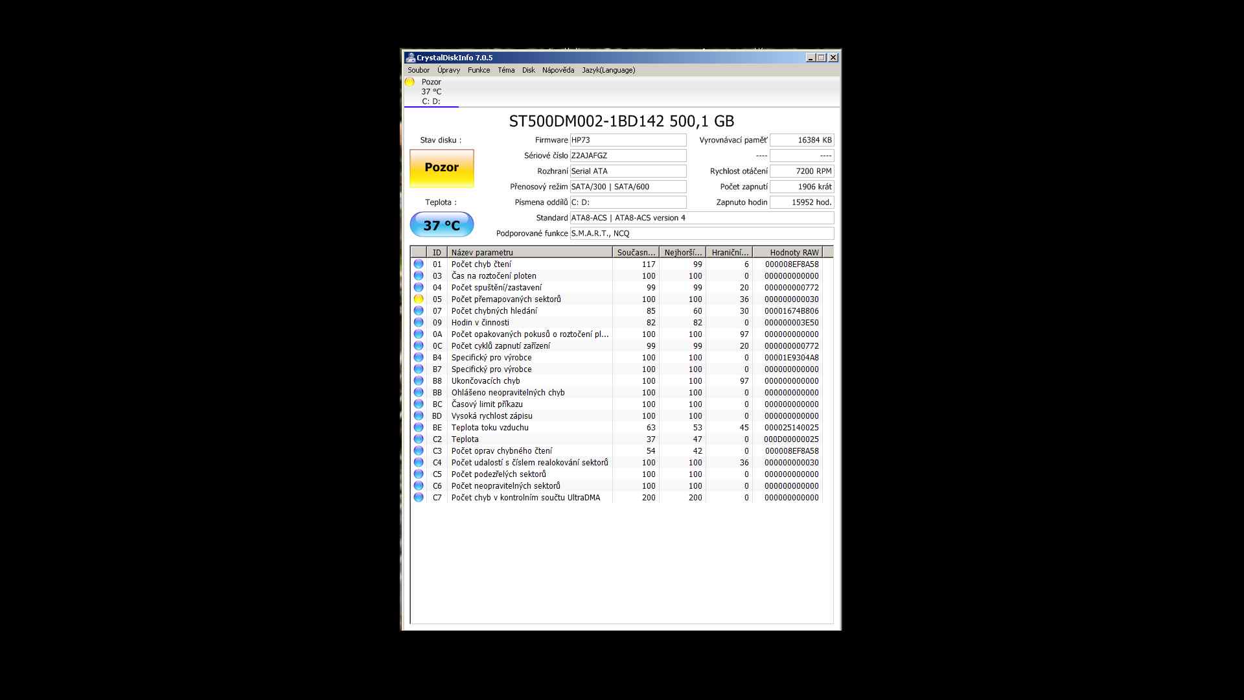1244x700 pixels.
Task: Click yellow caution icon for disk C: D:
Action: click(409, 82)
